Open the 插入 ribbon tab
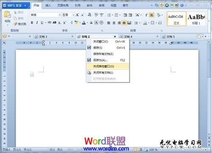212x153 pixels. (x=48, y=6)
